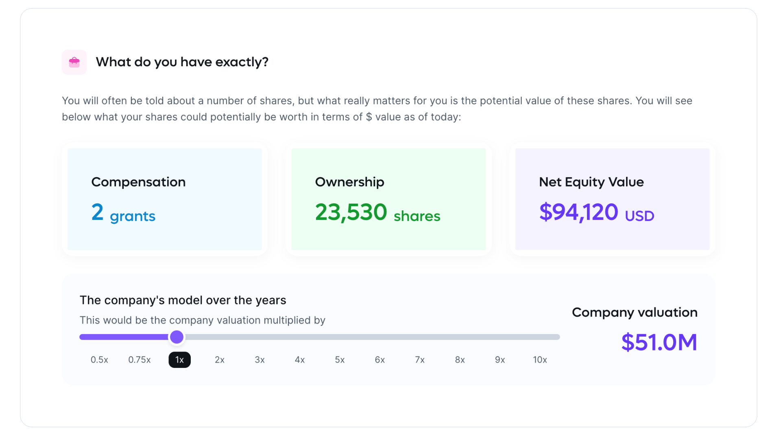Pick the 4x multiplier on the slider

[x=300, y=360]
